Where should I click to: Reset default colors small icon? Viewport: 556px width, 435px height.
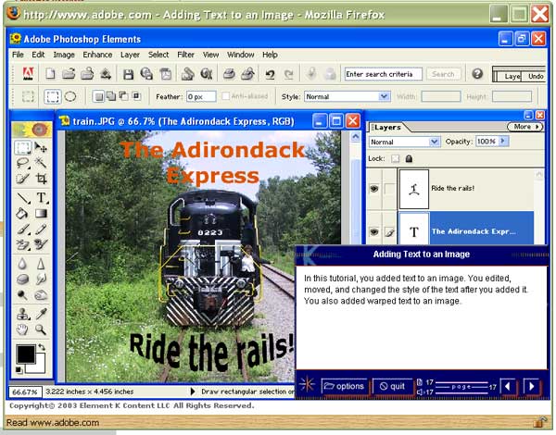click(x=19, y=370)
